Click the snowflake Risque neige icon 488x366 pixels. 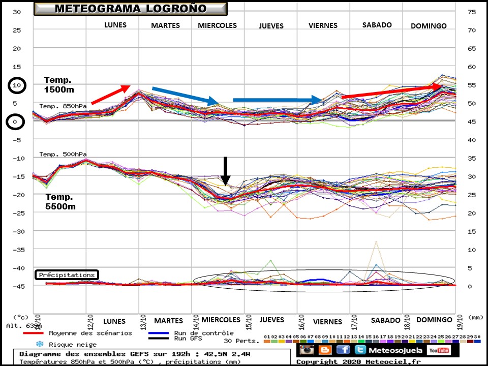pyautogui.click(x=40, y=344)
